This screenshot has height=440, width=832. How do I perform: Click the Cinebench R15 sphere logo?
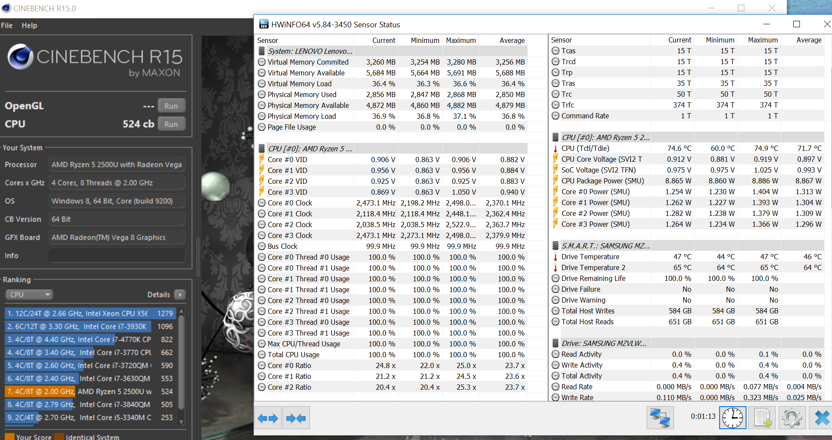click(20, 57)
